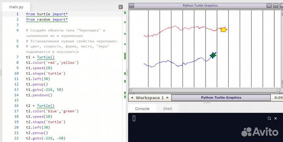The height and width of the screenshot is (142, 283).
Task: Click the comment starting '# Создаём объекты типа'
Action: [66, 33]
